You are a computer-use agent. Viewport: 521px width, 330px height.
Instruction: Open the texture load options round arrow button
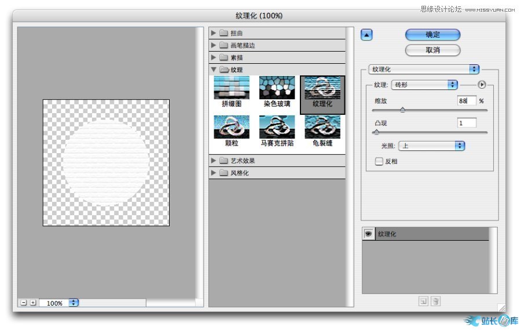tap(482, 85)
